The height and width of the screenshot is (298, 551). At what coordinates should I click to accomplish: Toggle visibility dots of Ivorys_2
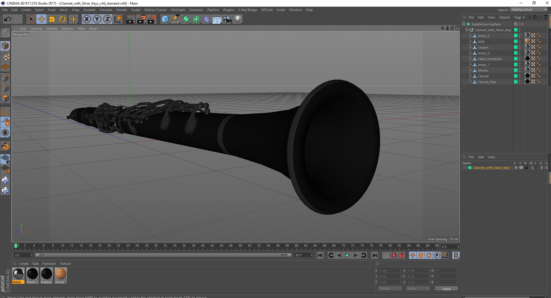point(520,36)
